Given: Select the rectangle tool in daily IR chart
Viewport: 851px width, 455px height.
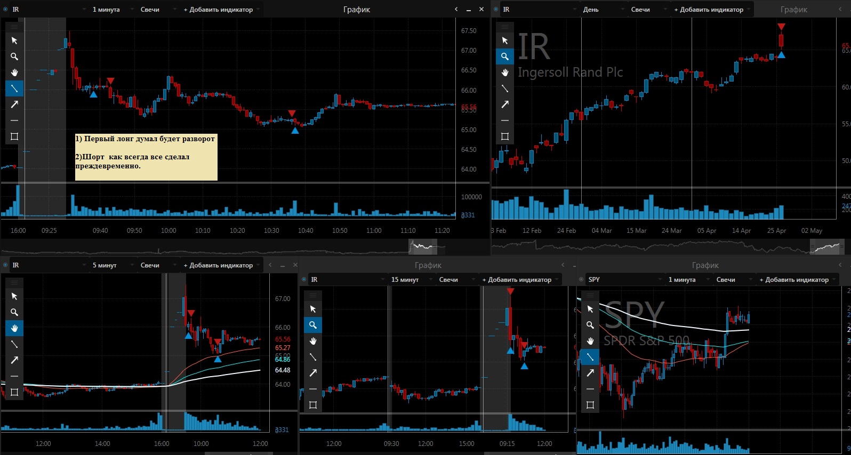Looking at the screenshot, I should (505, 136).
